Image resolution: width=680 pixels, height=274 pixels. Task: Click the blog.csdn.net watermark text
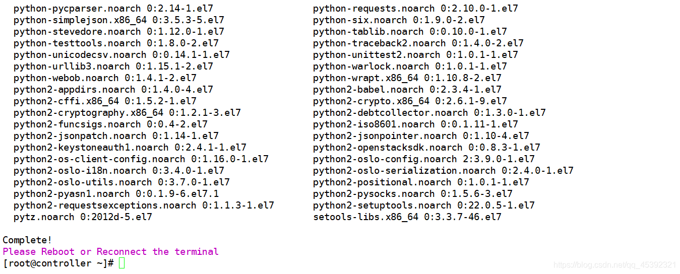tap(614, 265)
